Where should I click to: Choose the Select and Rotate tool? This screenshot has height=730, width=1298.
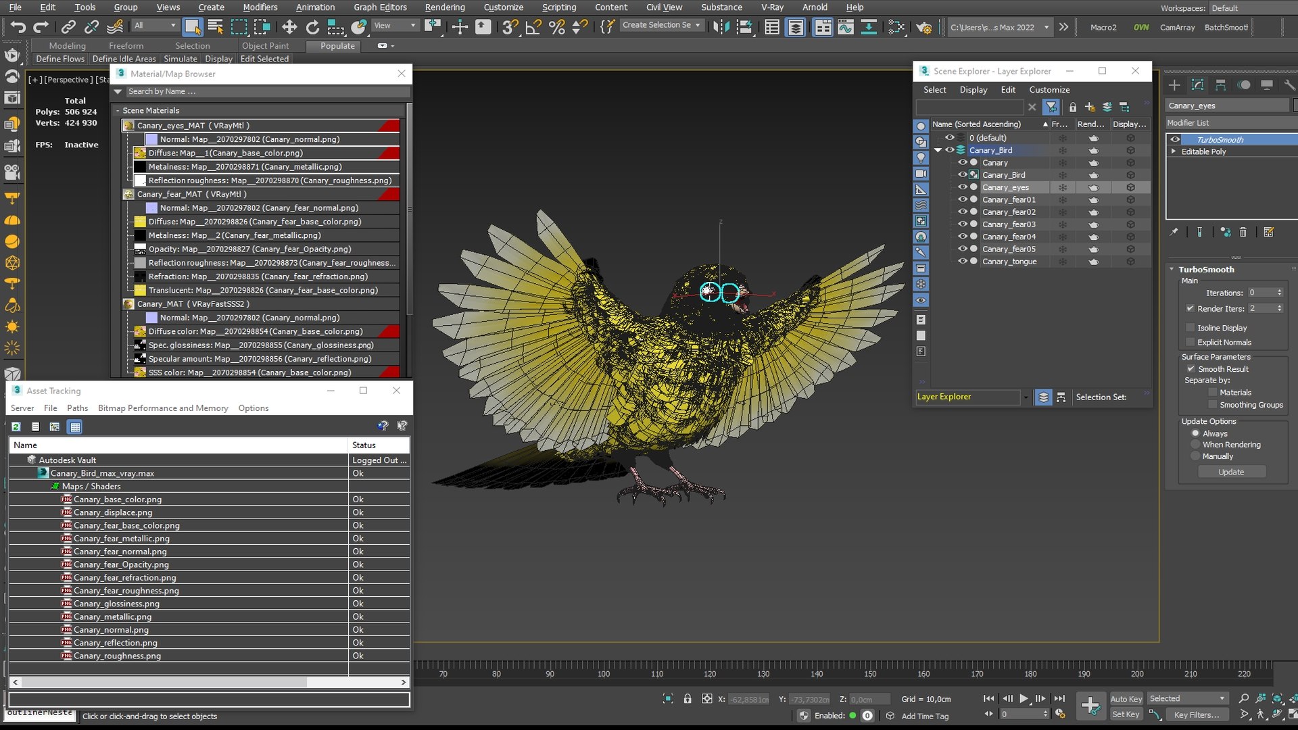(x=312, y=27)
